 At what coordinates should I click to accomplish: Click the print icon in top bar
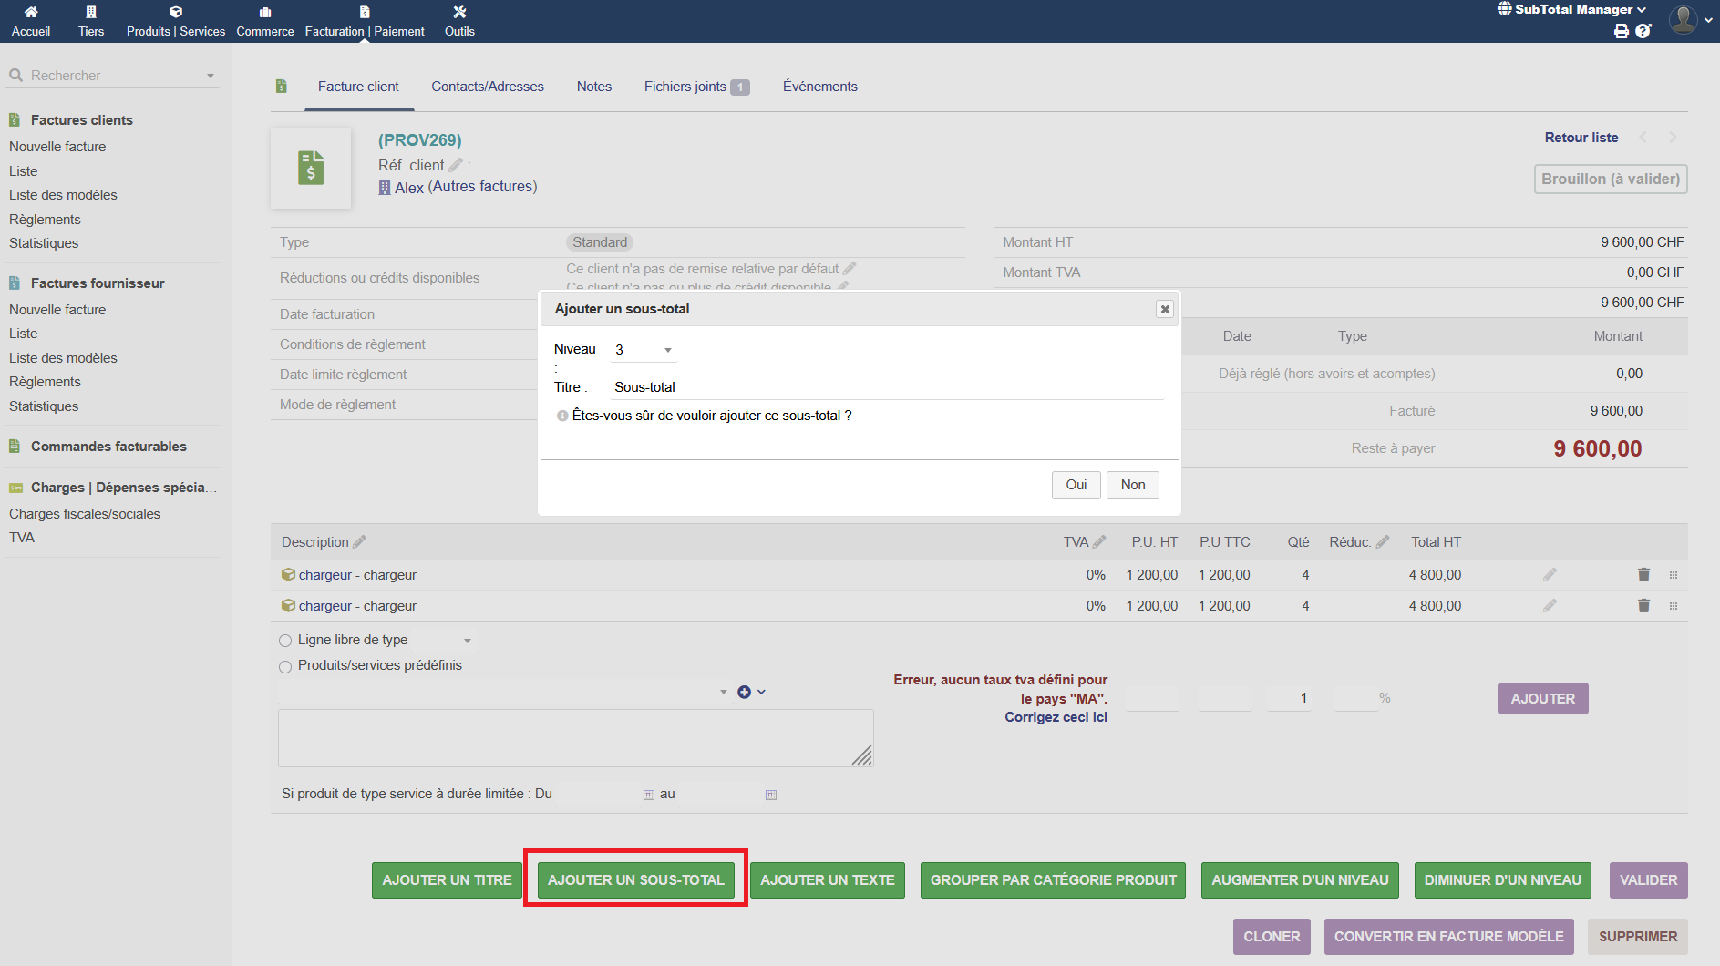coord(1622,31)
